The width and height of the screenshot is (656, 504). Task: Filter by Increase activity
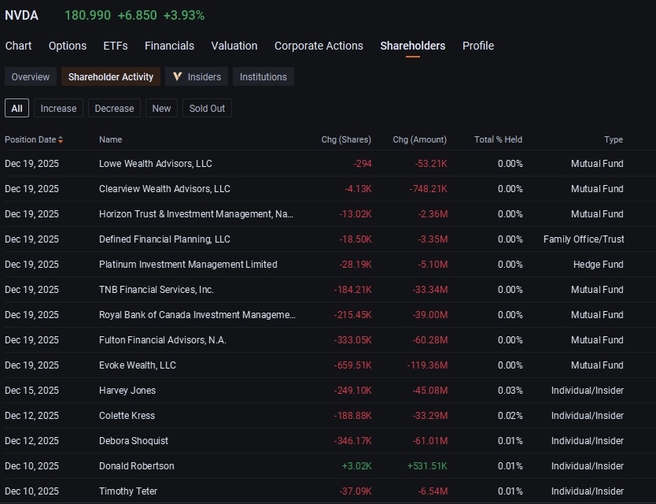click(58, 108)
